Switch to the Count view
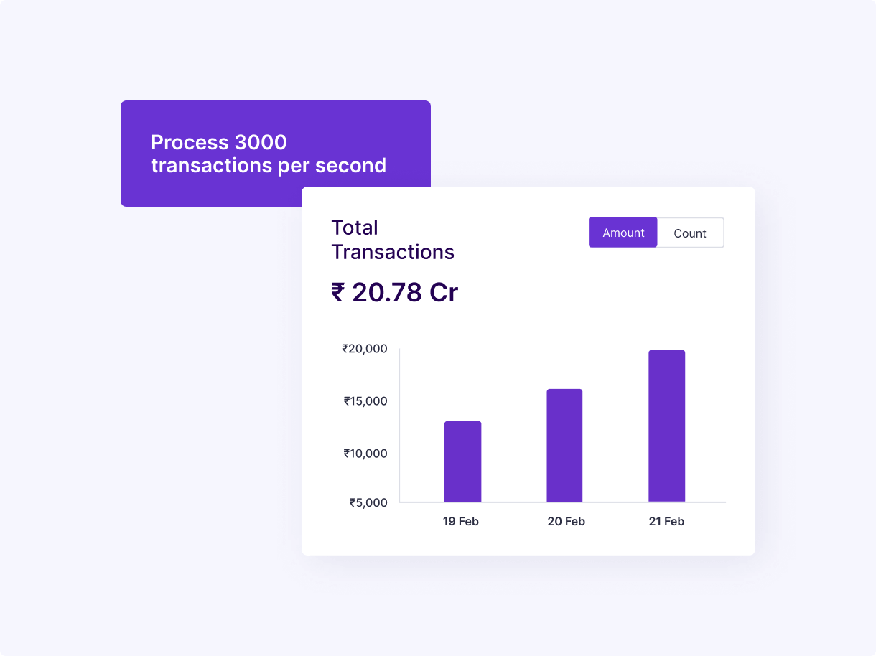 pos(690,233)
